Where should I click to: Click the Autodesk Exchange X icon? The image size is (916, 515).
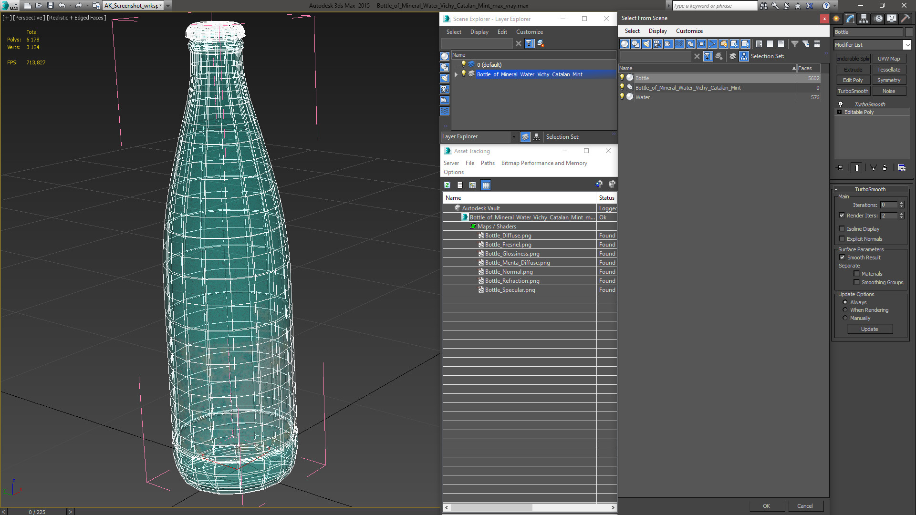(810, 6)
